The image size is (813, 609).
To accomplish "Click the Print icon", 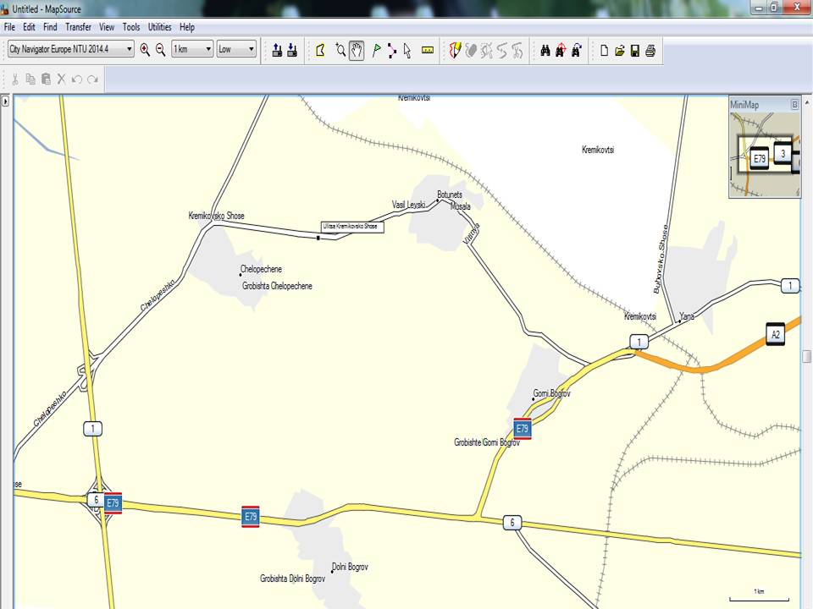I will tap(650, 50).
